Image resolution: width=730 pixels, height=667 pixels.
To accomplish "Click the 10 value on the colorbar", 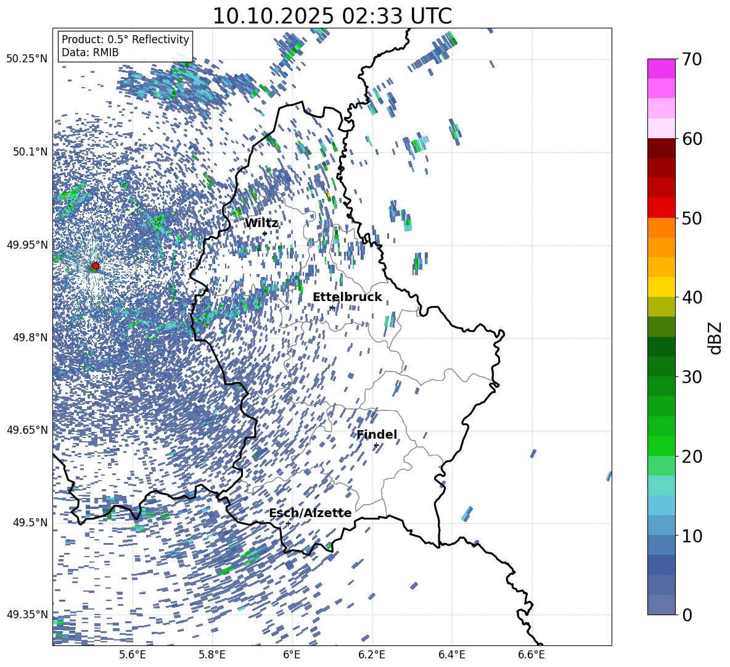I will pos(692,536).
